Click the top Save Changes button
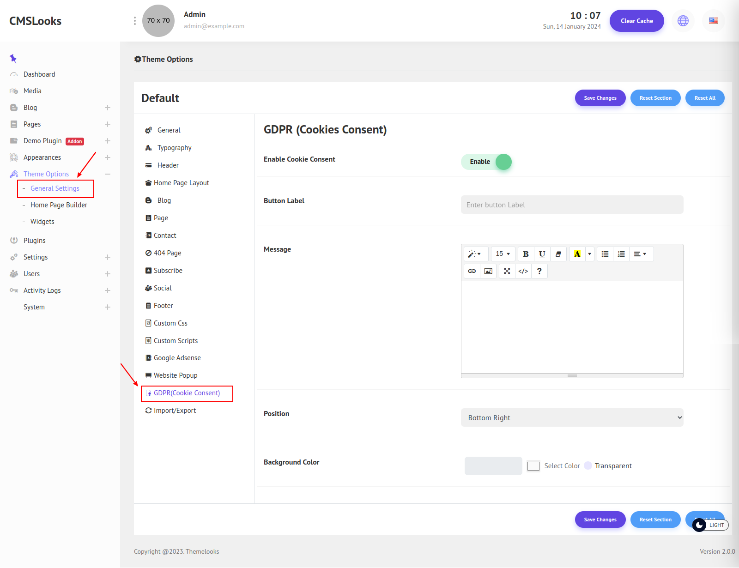The image size is (739, 568). pos(600,98)
